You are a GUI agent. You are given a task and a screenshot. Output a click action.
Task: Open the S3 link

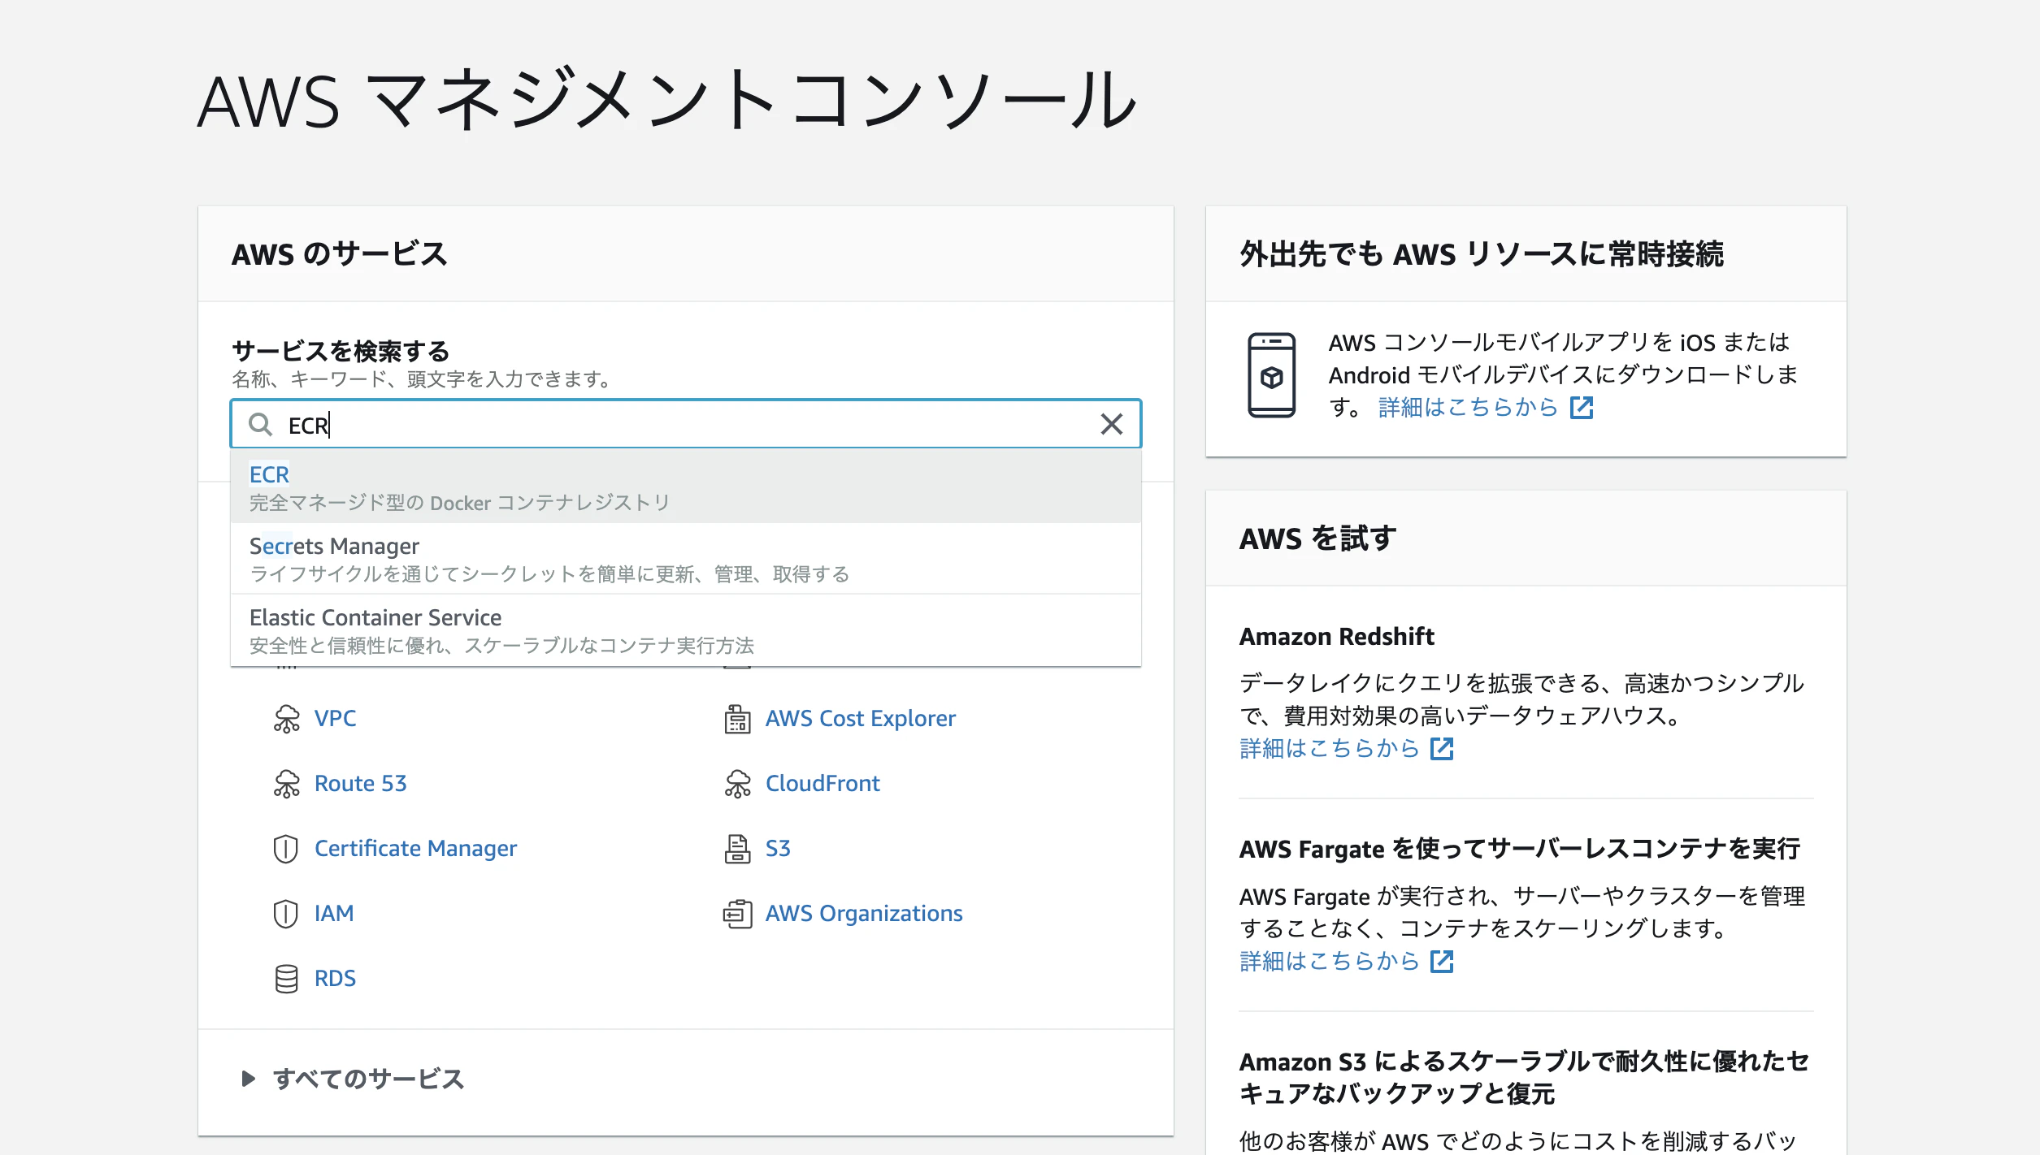pos(778,849)
